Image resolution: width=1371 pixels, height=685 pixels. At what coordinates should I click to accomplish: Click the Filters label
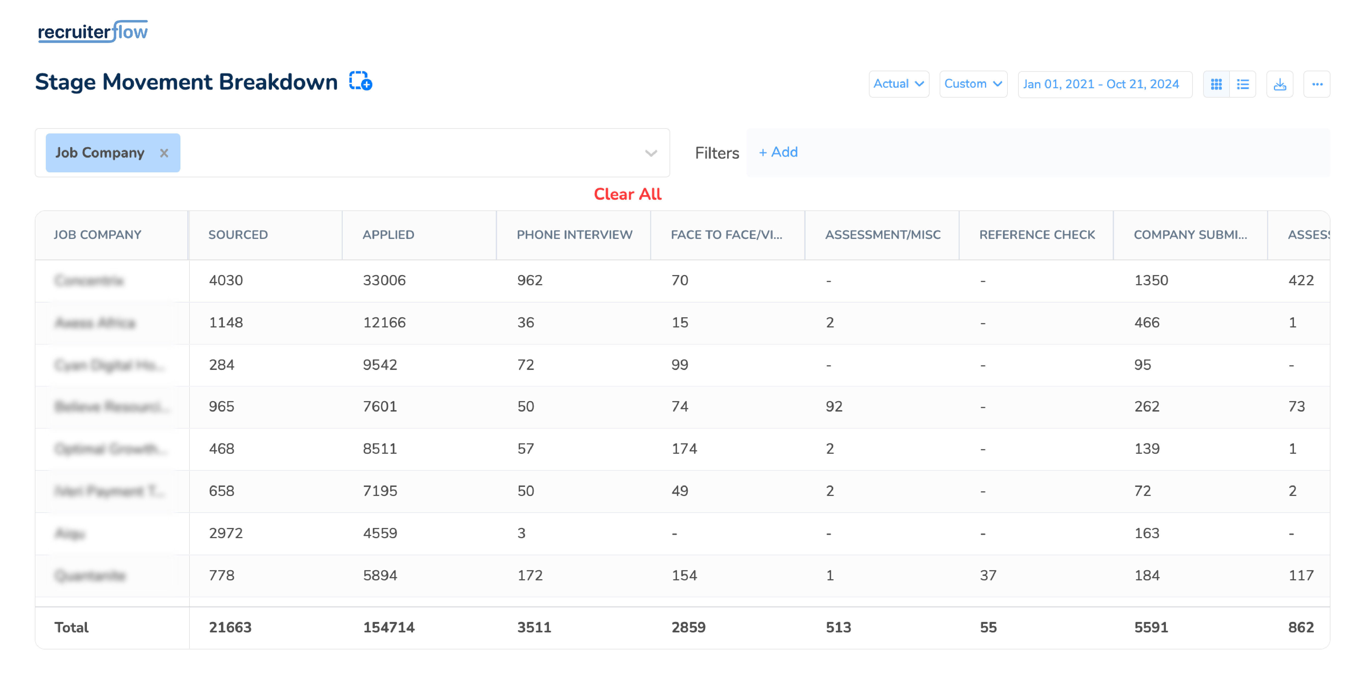(717, 153)
